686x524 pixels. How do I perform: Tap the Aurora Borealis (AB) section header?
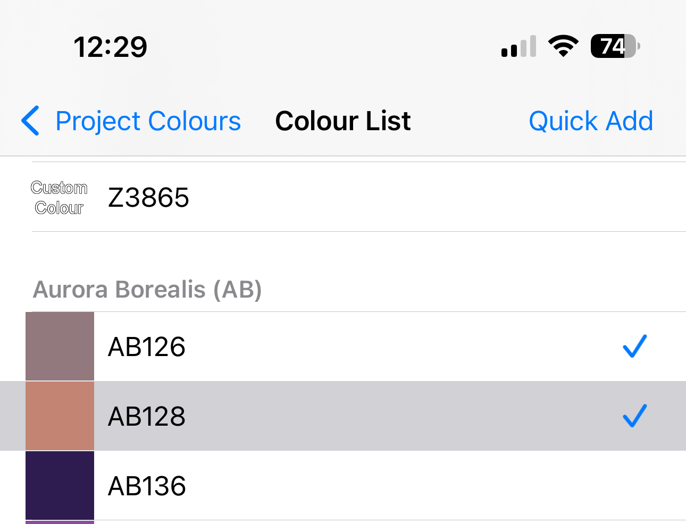point(147,290)
